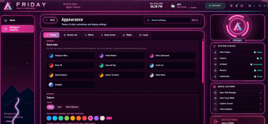The height and width of the screenshot is (124, 268).
Task: Click the FRIDAY triangle logo in the header
Action: point(8,6)
